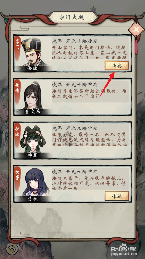Open 烨寞's description text about 飞鹰门
This screenshot has width=145, height=259.
tap(90, 139)
